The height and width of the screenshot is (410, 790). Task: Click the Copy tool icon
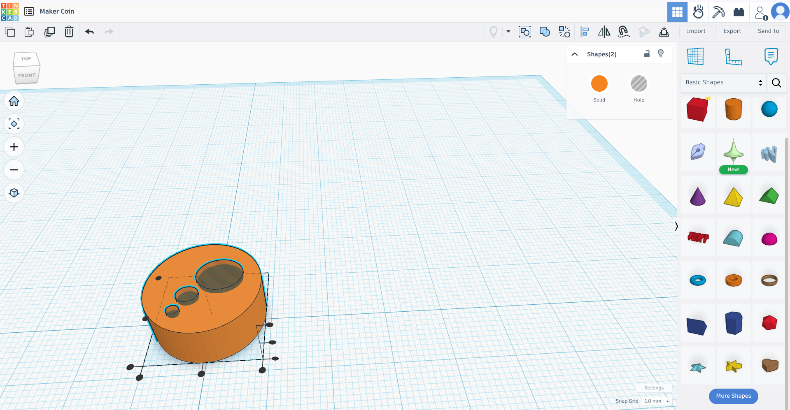(10, 32)
